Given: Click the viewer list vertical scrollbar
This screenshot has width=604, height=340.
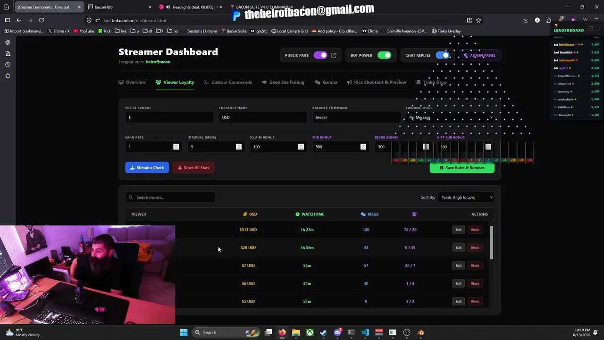Looking at the screenshot, I should tap(491, 242).
